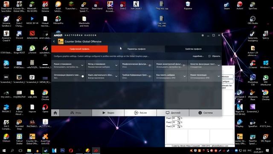Screen dimensions: 273x154
Task: Click the star favorite icon in Radeon title bar
Action: 203,35
